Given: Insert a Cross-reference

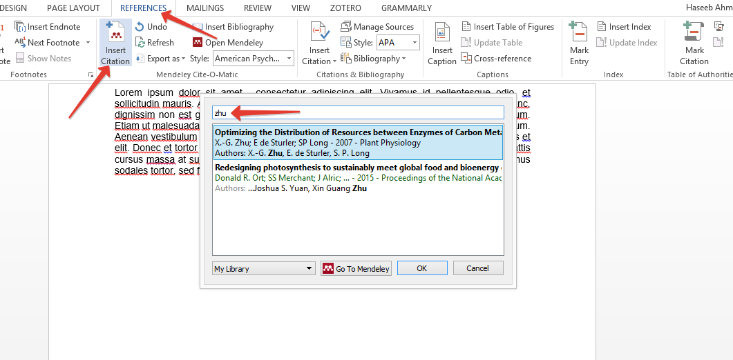Looking at the screenshot, I should coord(496,59).
